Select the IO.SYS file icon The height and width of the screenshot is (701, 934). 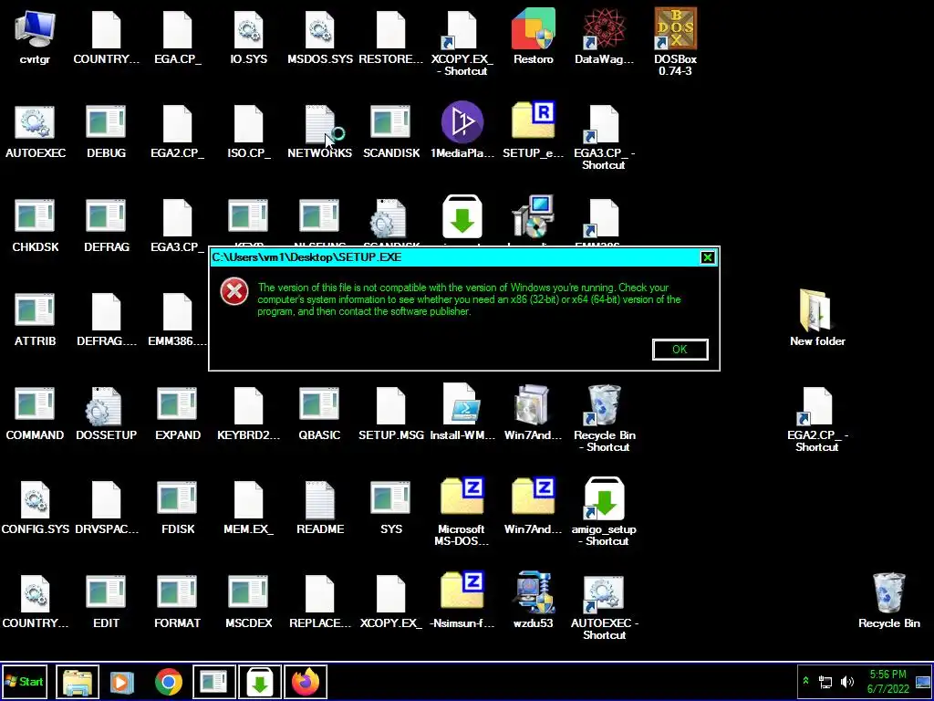pyautogui.click(x=248, y=37)
